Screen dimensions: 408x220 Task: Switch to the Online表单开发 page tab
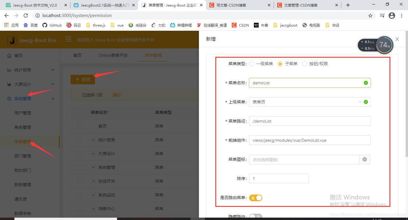pyautogui.click(x=113, y=55)
